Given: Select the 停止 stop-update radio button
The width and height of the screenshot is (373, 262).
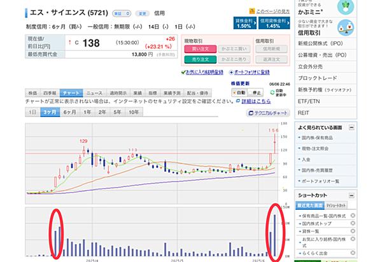Looking at the screenshot, I should pos(250,92).
